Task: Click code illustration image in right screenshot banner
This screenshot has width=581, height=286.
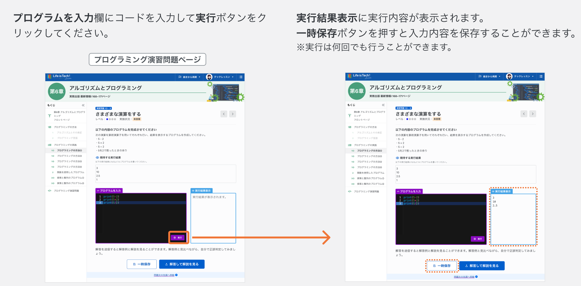Action: coord(526,91)
